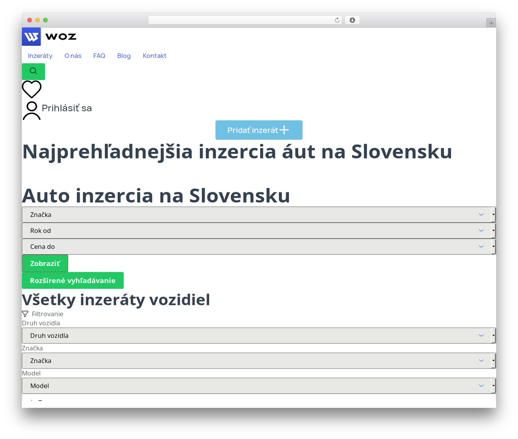Open search with the green magnifier button
Image resolution: width=518 pixels, height=439 pixels.
[x=33, y=71]
